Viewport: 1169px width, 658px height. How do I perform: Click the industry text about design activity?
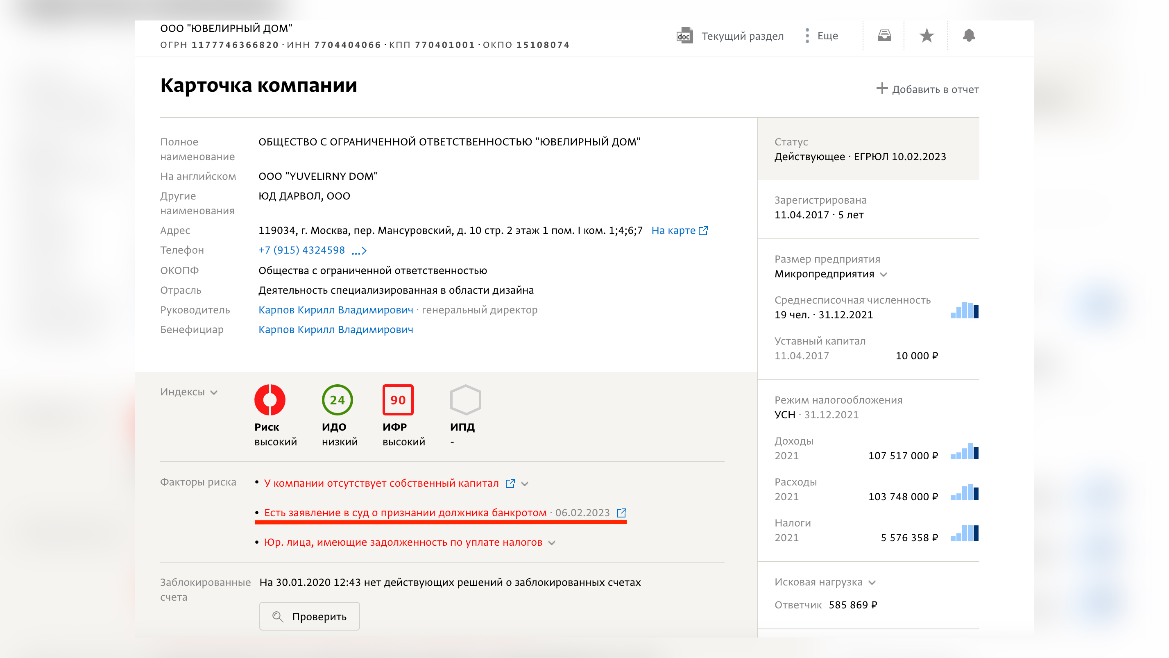point(396,290)
